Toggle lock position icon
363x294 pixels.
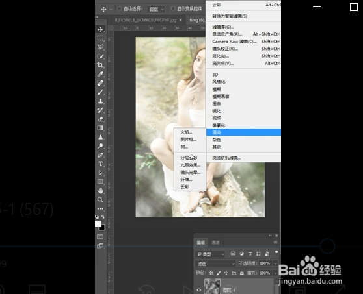coord(226,273)
